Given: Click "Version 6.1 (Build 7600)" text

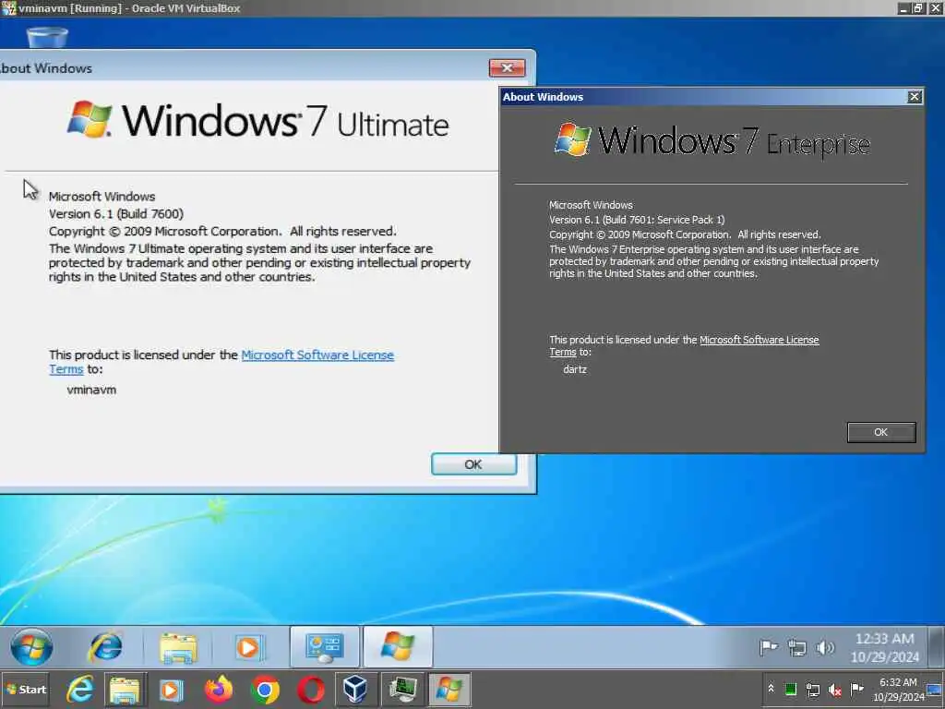Looking at the screenshot, I should 115,214.
